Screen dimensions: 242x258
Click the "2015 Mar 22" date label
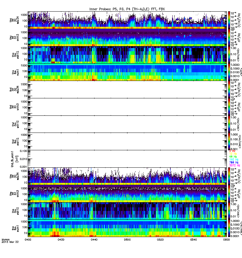point(10,242)
